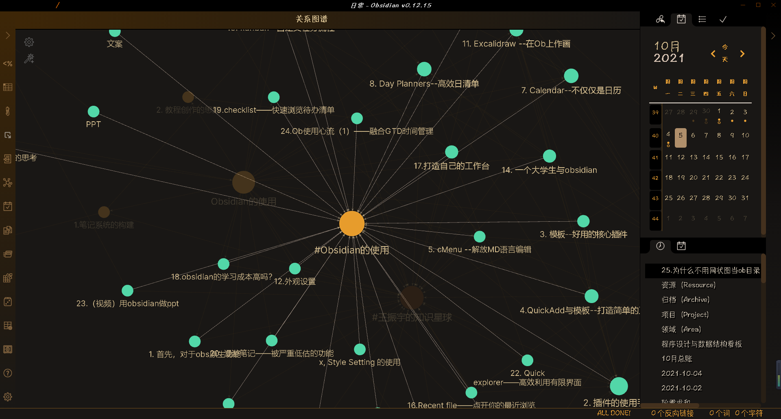
Task: Click the graph magic wand animate icon
Action: click(29, 59)
